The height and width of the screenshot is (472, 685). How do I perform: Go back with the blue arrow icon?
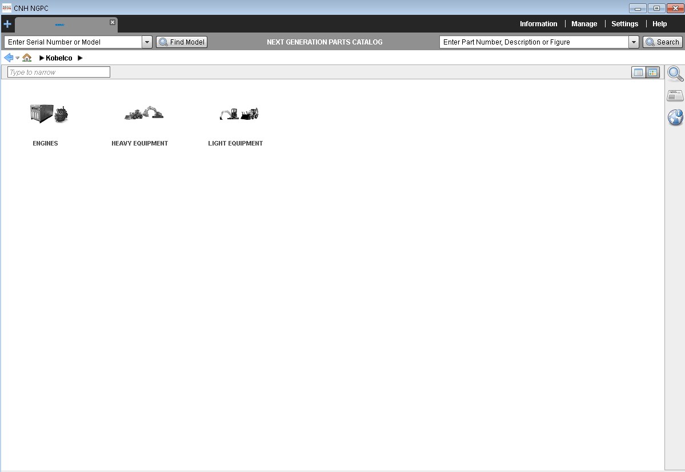(x=9, y=58)
